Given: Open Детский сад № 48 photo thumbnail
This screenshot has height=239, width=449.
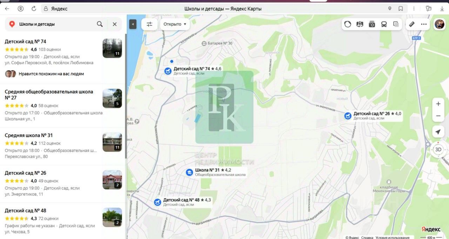Looking at the screenshot, I should tap(112, 217).
